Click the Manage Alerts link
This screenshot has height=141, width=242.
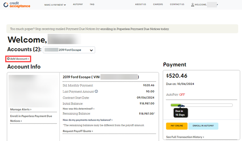pyautogui.click(x=21, y=109)
